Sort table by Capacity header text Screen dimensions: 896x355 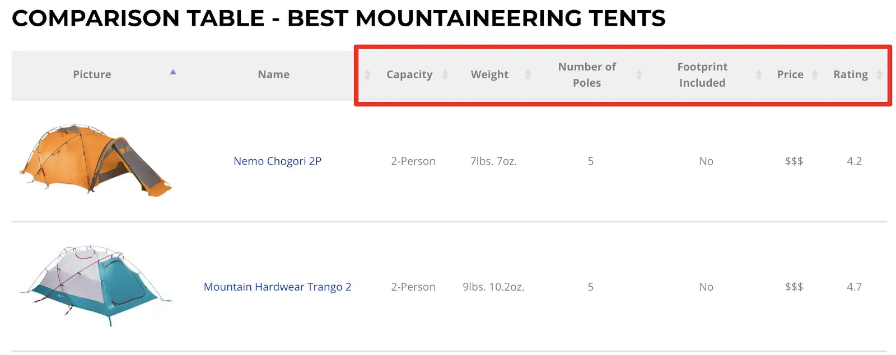tap(409, 74)
